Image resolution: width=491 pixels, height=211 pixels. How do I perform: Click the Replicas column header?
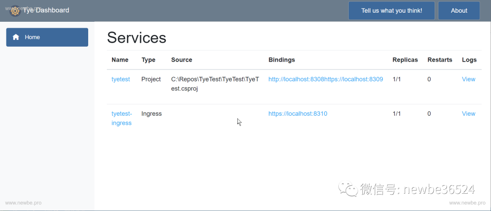coord(405,60)
